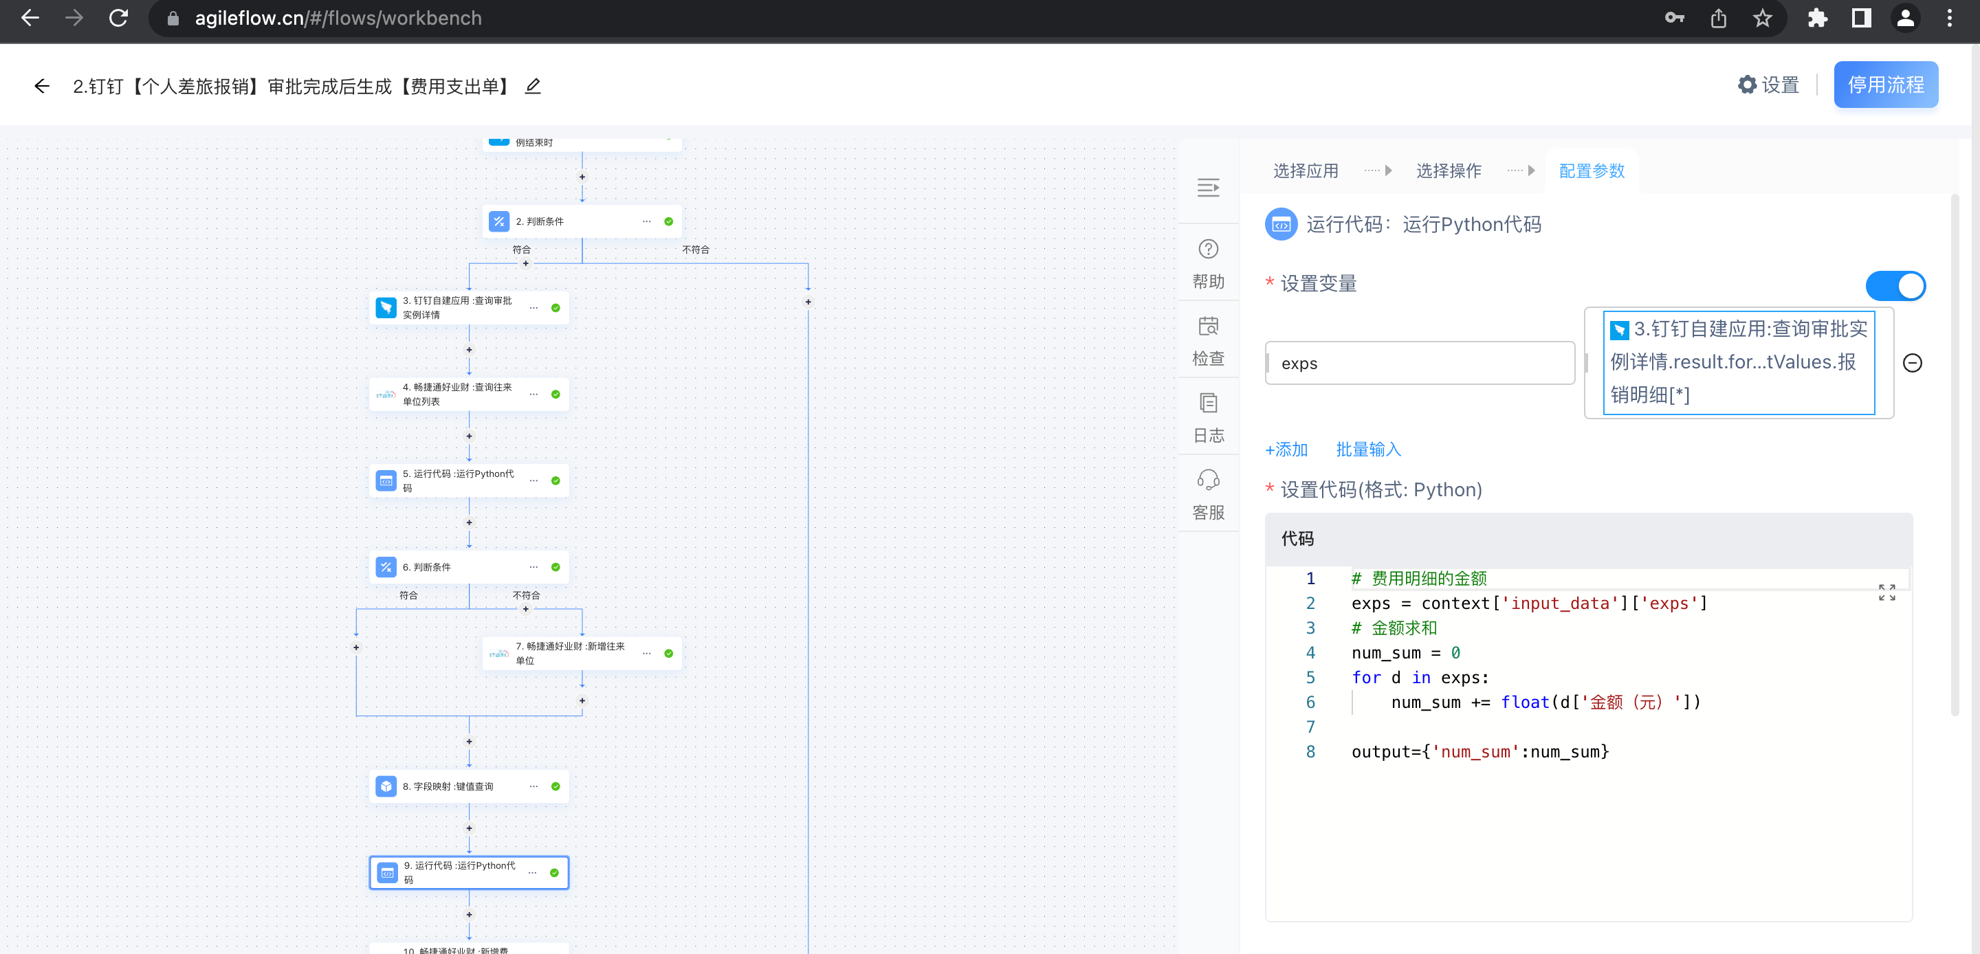The width and height of the screenshot is (1980, 954).
Task: Click the address bar URL agileflow.cn
Action: tap(338, 18)
